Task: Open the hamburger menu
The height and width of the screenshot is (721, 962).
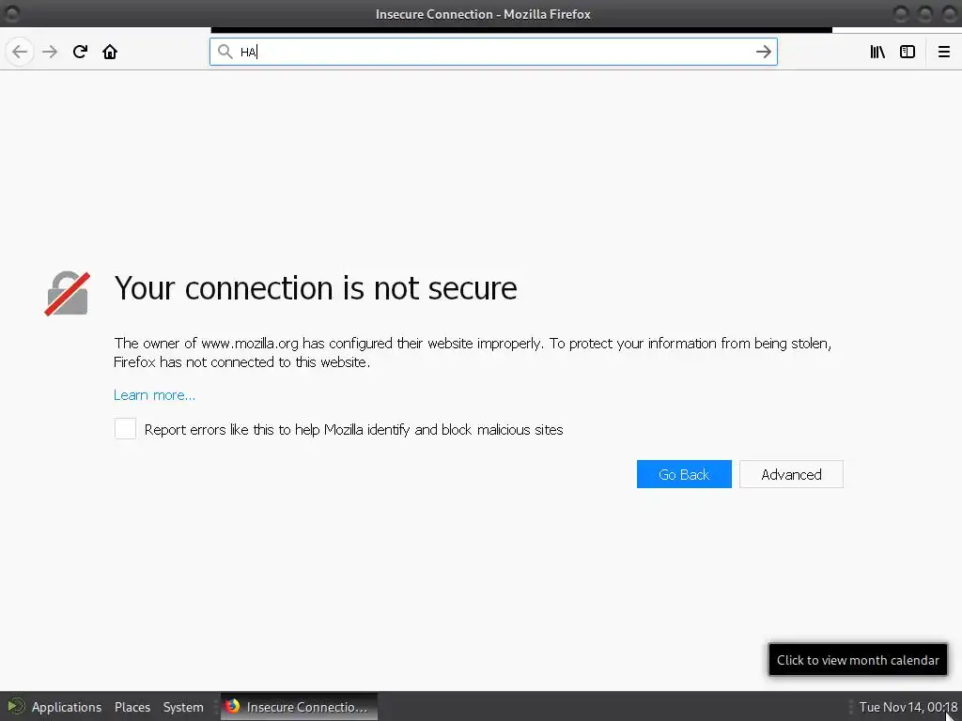Action: [x=943, y=53]
